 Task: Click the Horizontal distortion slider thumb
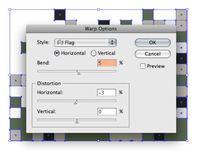(x=75, y=103)
